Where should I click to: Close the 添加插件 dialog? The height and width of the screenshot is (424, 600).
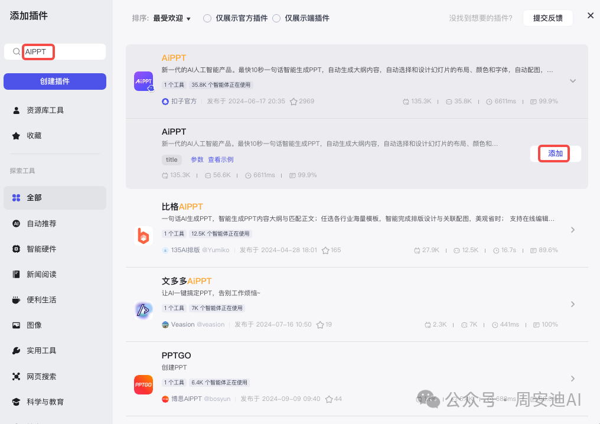[x=591, y=16]
